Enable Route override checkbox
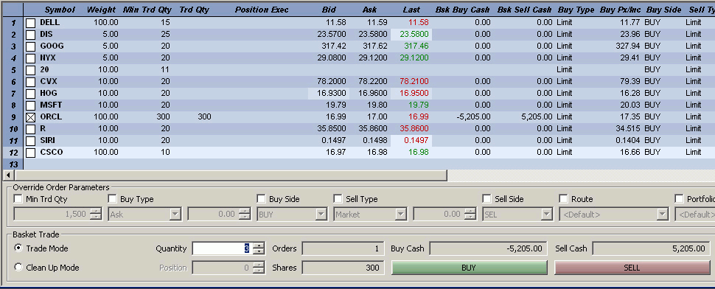This screenshot has width=715, height=289. (x=564, y=199)
